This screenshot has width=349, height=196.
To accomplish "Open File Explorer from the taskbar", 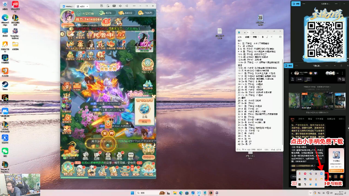I will coord(175,193).
